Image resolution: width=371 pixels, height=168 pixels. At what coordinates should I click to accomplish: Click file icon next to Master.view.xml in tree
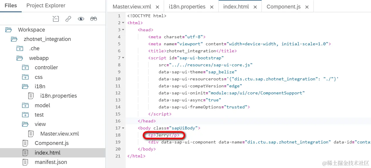click(31, 134)
